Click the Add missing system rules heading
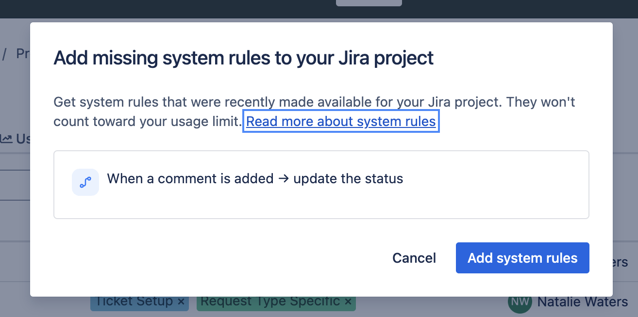638x317 pixels. [243, 58]
